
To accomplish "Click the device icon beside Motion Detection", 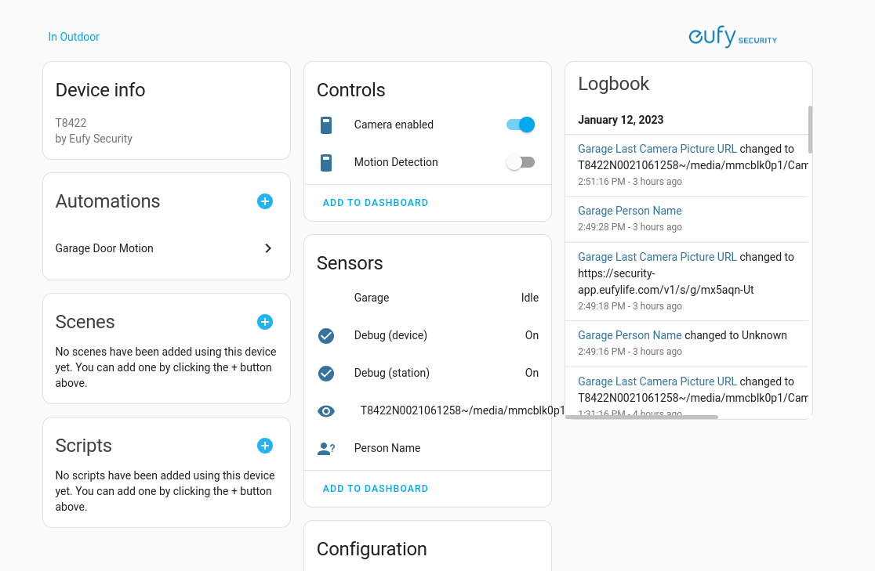I will 326,162.
